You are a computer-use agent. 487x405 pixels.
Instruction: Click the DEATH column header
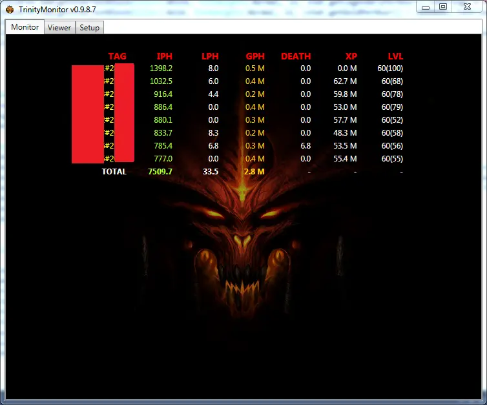coord(296,56)
